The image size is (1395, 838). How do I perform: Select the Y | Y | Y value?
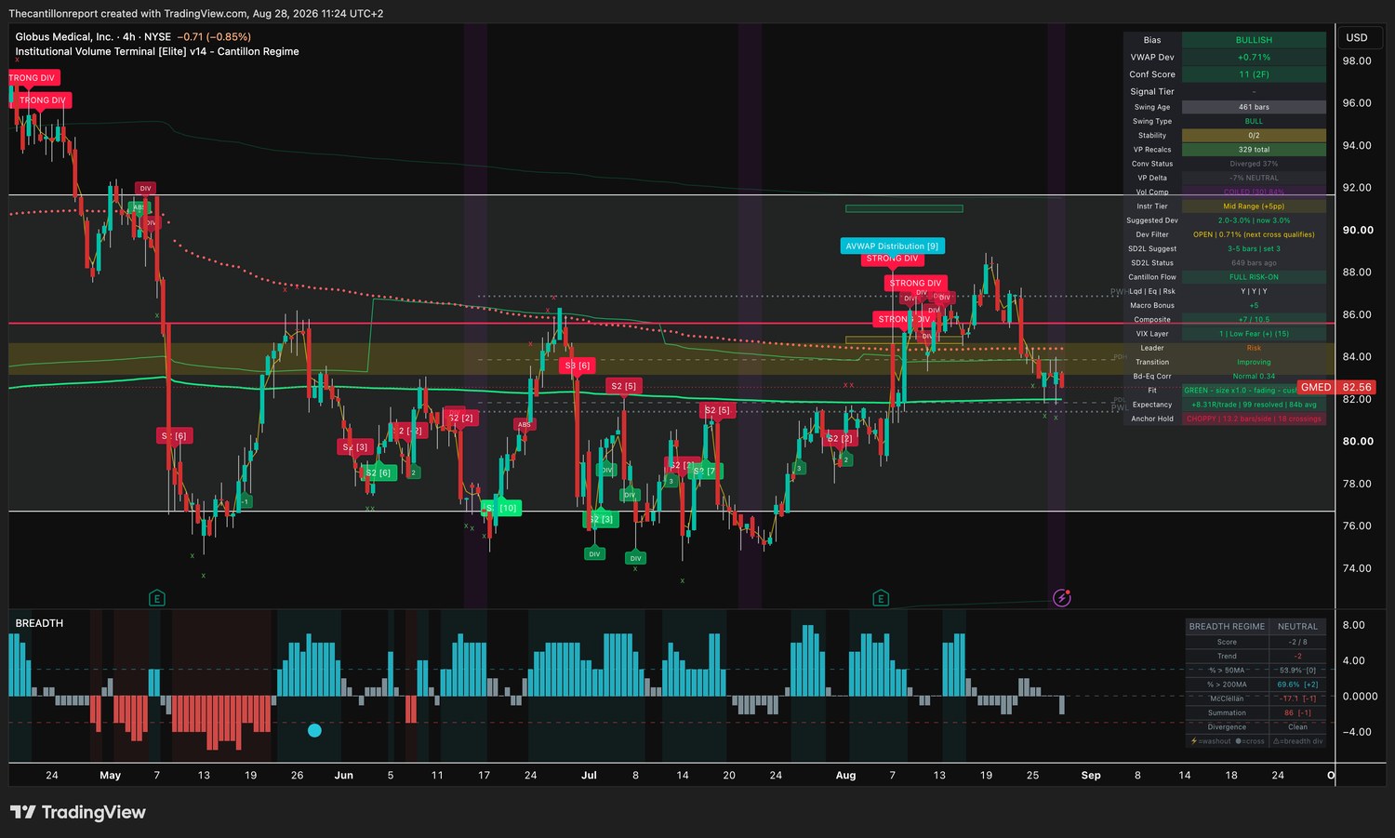(x=1254, y=291)
